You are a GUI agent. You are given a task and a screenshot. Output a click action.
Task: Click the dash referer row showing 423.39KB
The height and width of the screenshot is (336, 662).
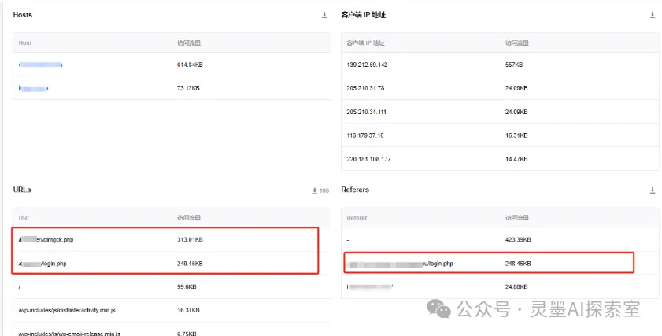tap(348, 239)
